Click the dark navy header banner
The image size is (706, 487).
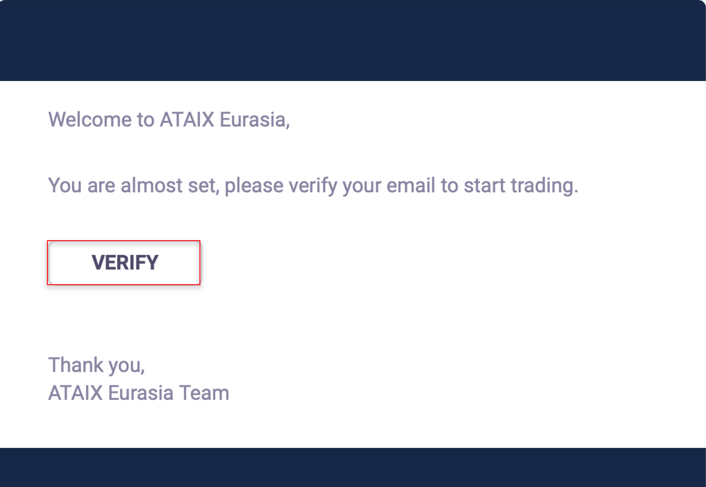[353, 40]
